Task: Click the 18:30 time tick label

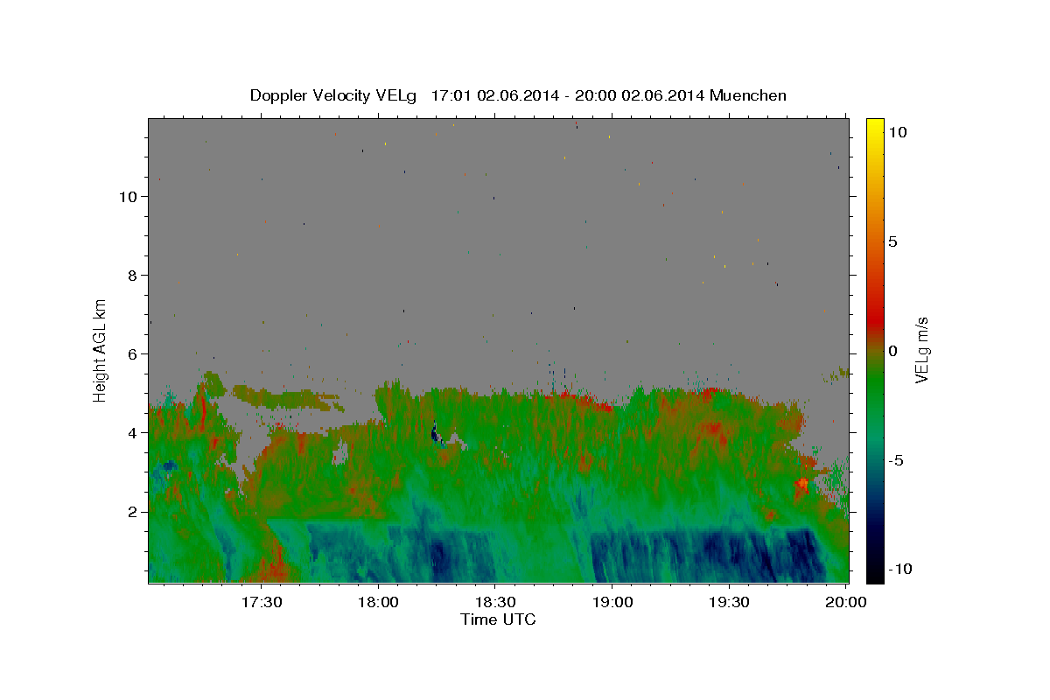Action: (495, 602)
